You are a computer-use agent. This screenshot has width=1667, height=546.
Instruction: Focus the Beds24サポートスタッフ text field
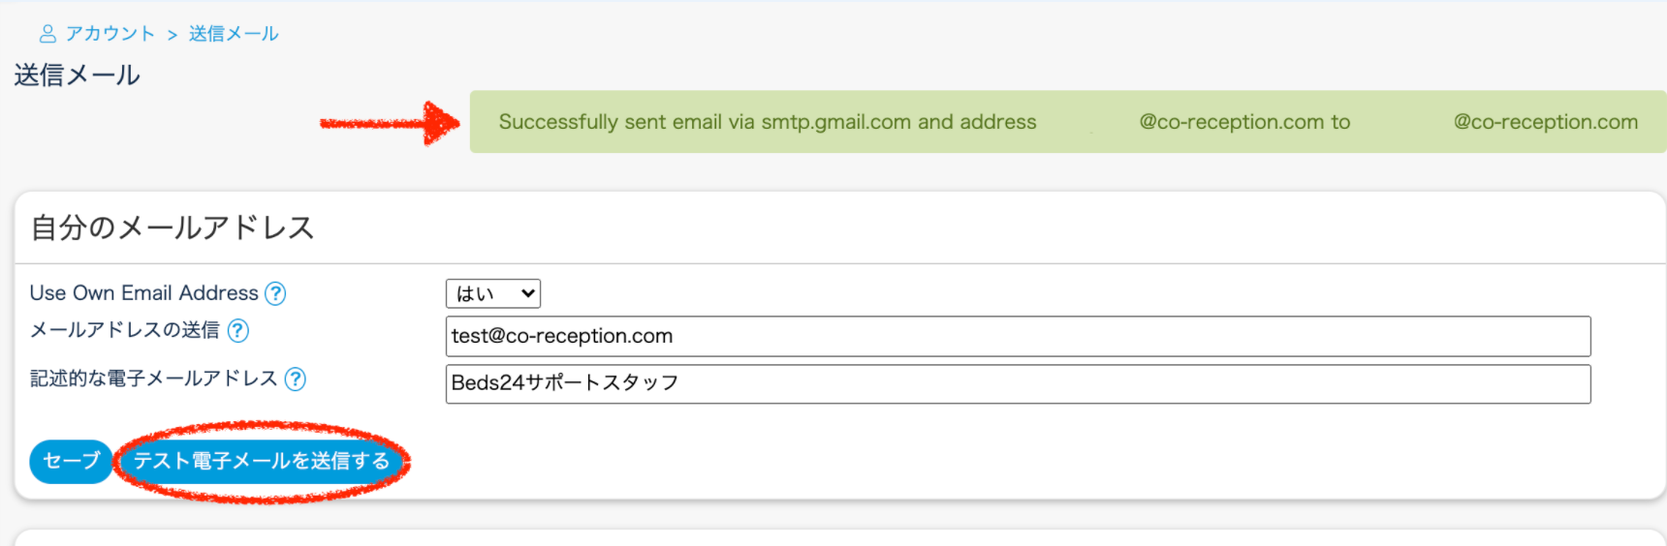[x=1018, y=383]
